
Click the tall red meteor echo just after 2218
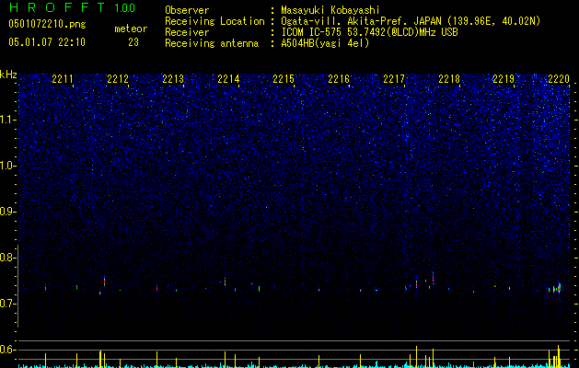434,278
